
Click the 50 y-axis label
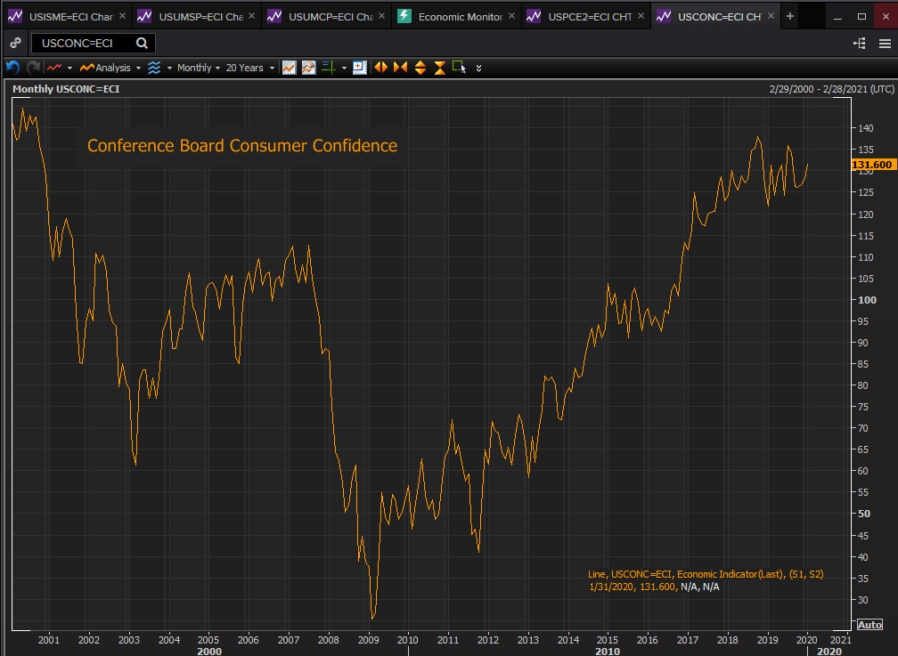pyautogui.click(x=864, y=514)
